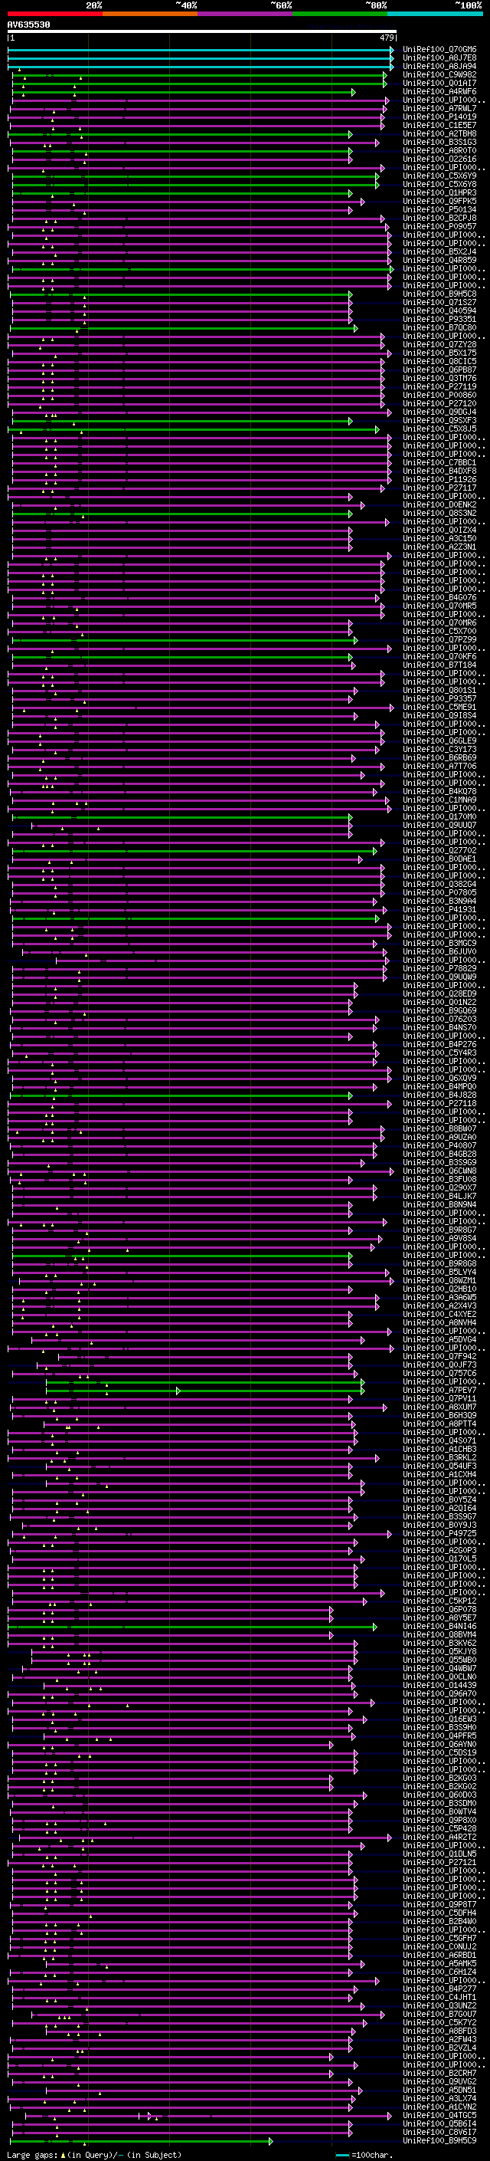This screenshot has height=2161, width=490.
Task: Open hit UniRef100_Q70GM6
Action: click(439, 50)
